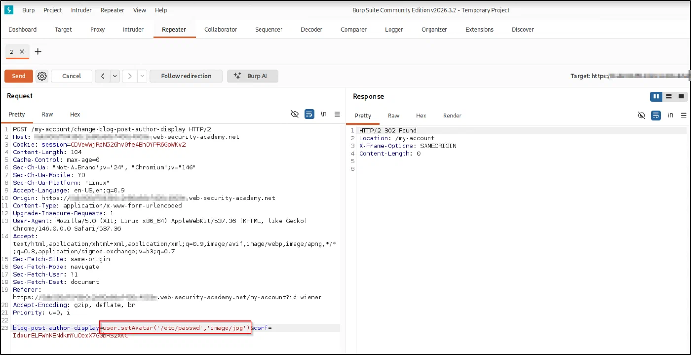
Task: Open the Burp menu
Action: point(29,10)
